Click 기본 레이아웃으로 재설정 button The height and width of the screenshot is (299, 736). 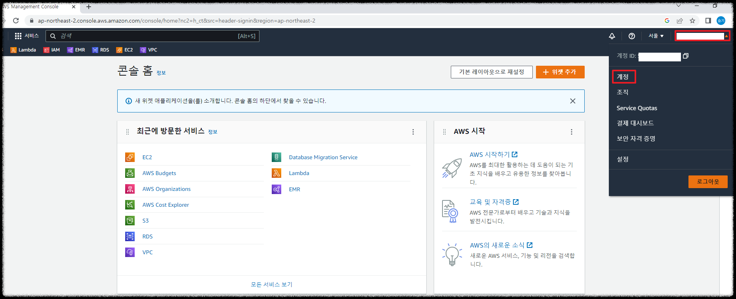(x=492, y=72)
